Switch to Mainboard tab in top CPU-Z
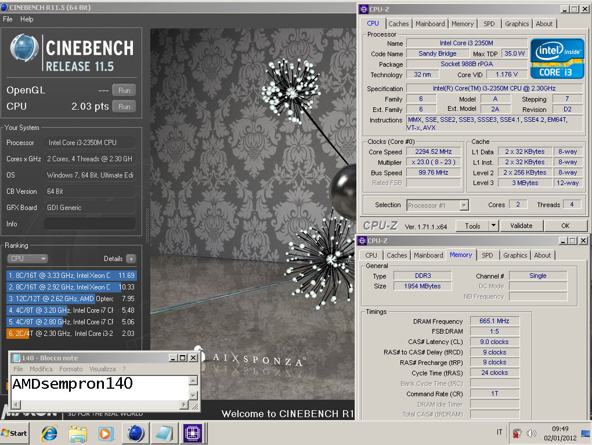592x445 pixels. [430, 24]
